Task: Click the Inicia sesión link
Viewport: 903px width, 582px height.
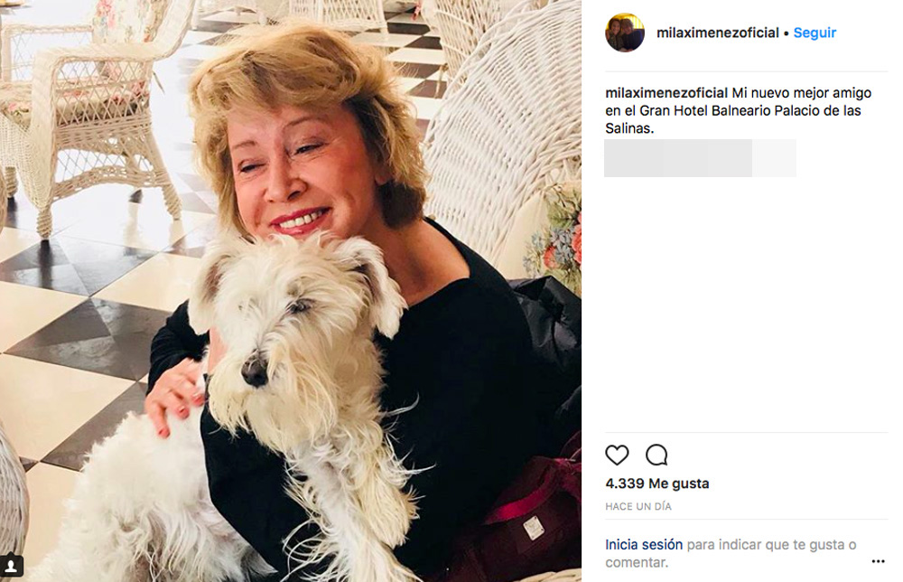Action: (644, 545)
